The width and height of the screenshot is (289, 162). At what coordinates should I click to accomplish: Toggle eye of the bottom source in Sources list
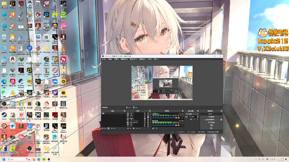(145, 126)
